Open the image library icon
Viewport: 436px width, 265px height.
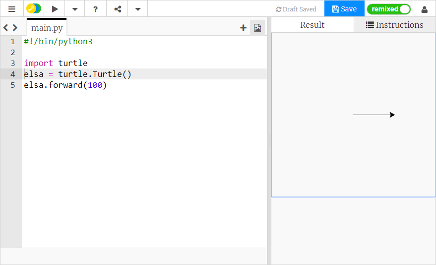click(257, 28)
